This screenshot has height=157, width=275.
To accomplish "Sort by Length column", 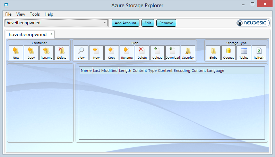I will point(125,71).
